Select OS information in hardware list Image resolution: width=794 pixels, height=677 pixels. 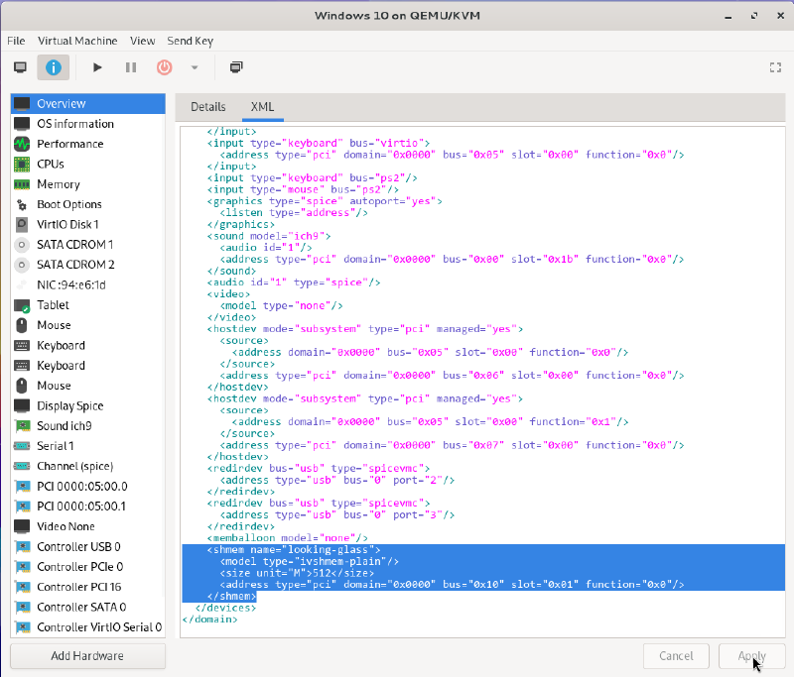[88, 124]
